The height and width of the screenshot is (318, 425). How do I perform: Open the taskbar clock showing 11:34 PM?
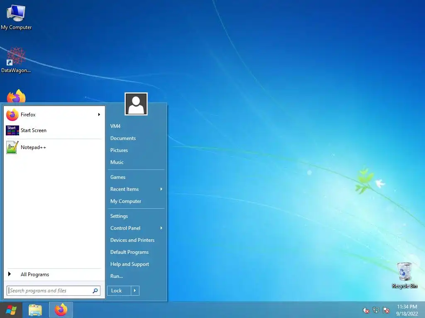coord(407,310)
